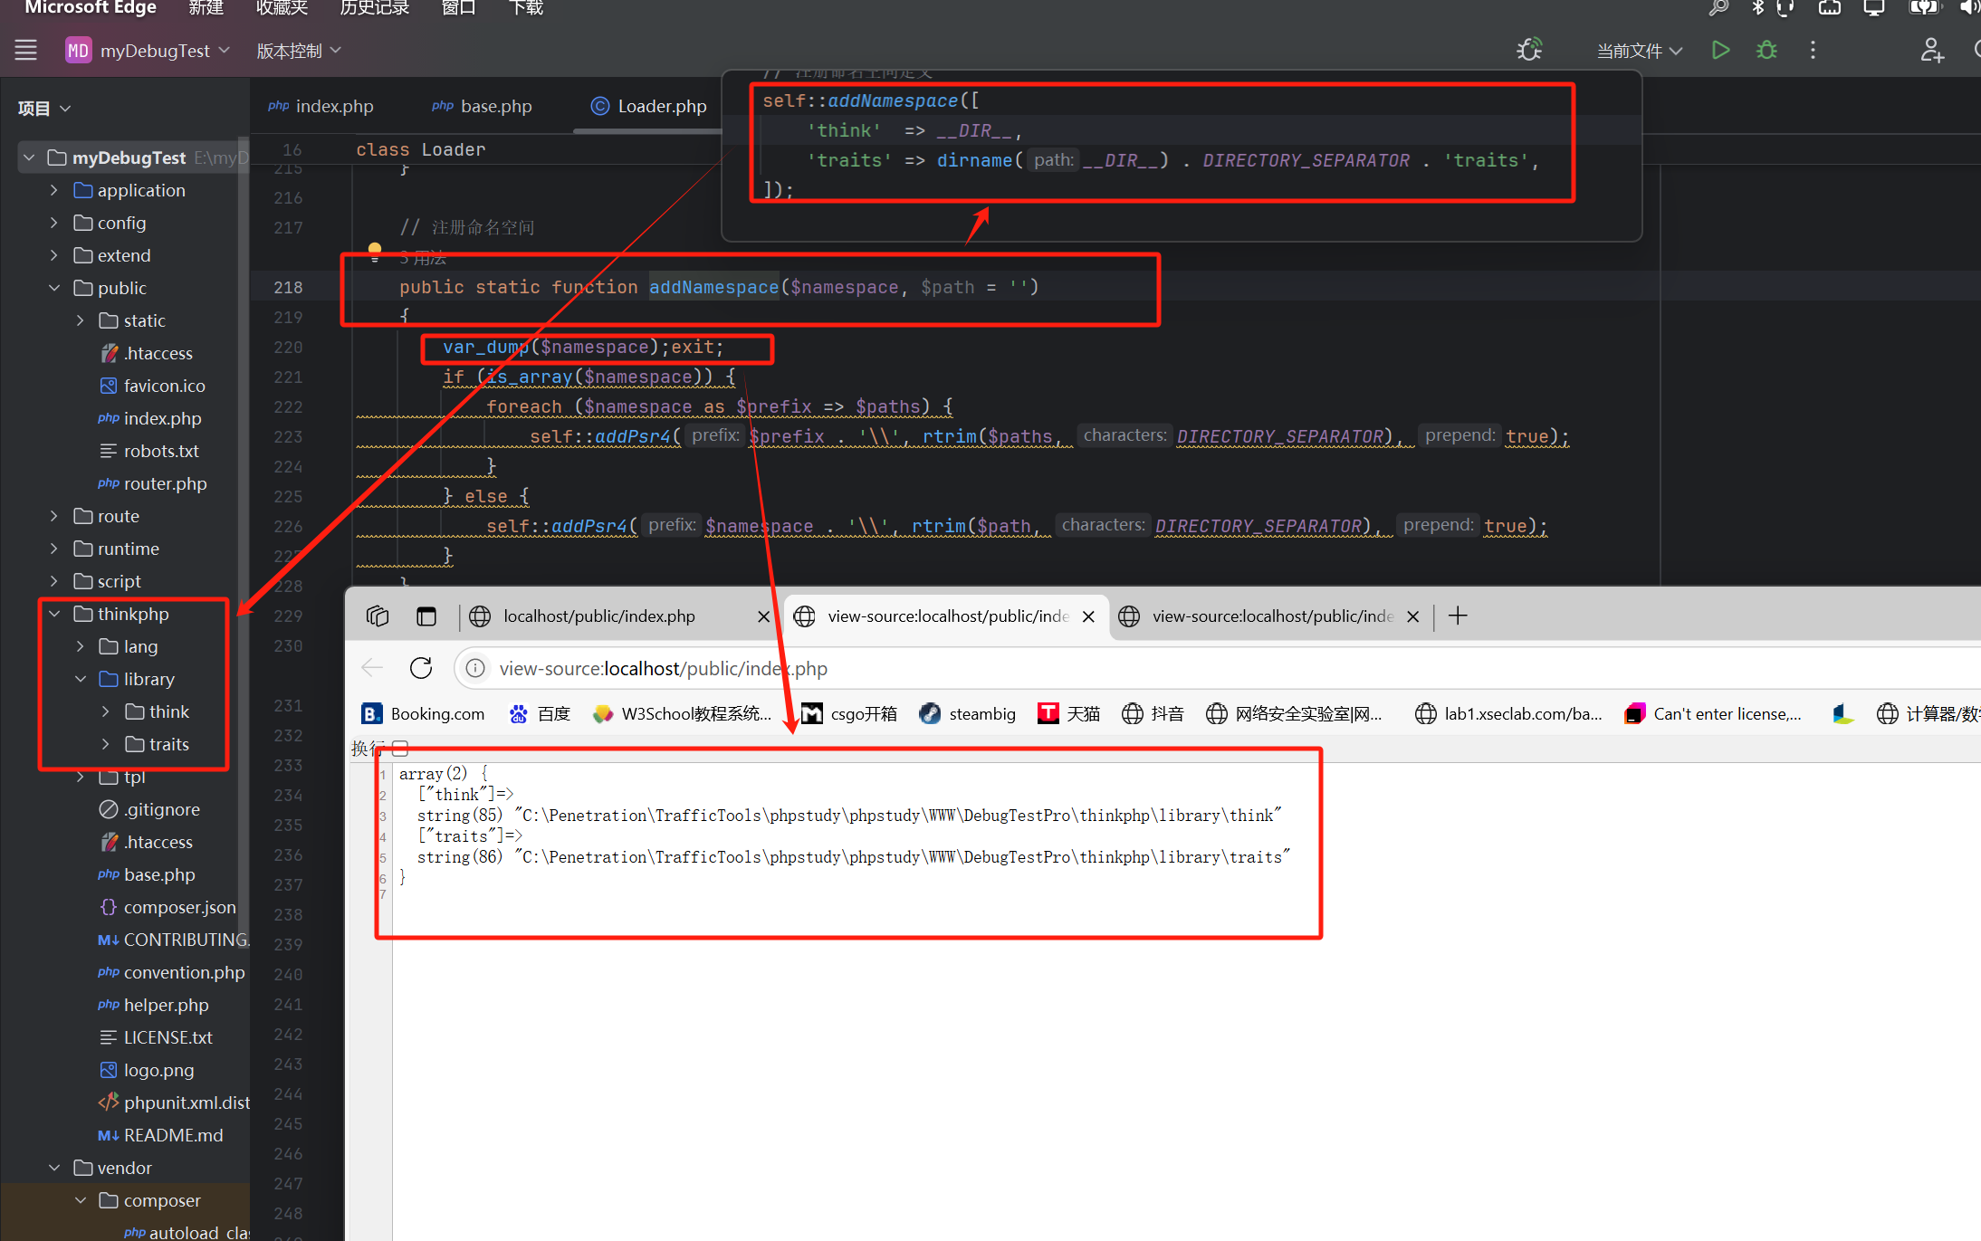Toggle the line wrap checkbox
This screenshot has height=1241, width=1981.
401,749
